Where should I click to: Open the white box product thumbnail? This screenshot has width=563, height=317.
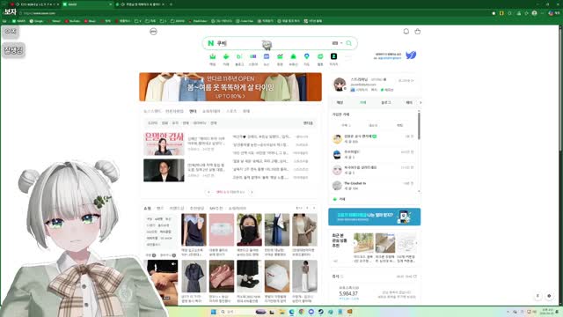tap(277, 276)
